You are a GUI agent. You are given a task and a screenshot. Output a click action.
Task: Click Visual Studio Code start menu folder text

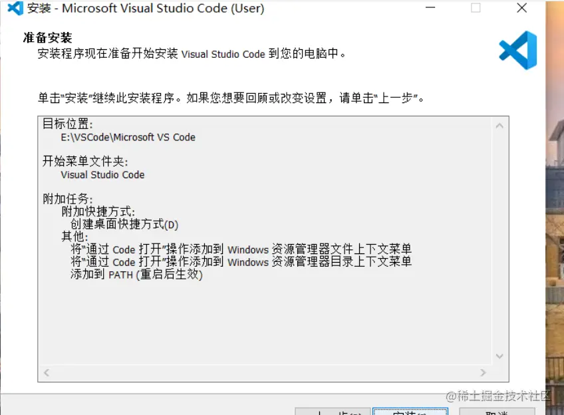(102, 175)
